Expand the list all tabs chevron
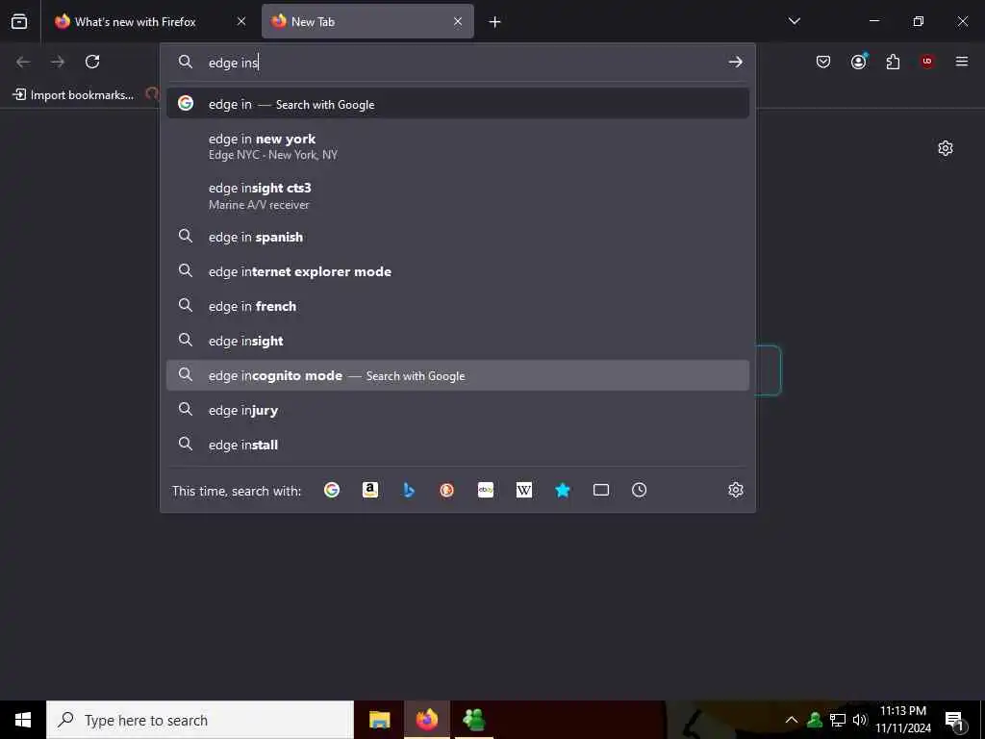985x739 pixels. [x=795, y=21]
